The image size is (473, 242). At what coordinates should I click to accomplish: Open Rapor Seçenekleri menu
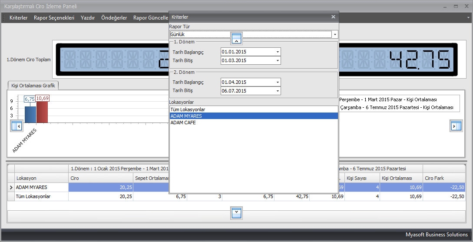click(x=54, y=18)
